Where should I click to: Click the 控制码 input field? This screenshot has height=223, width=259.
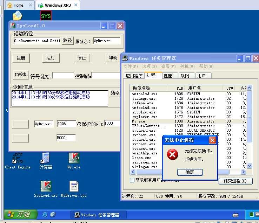[106, 76]
